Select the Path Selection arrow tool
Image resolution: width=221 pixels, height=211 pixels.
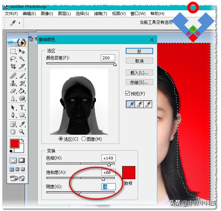[x=13, y=107]
